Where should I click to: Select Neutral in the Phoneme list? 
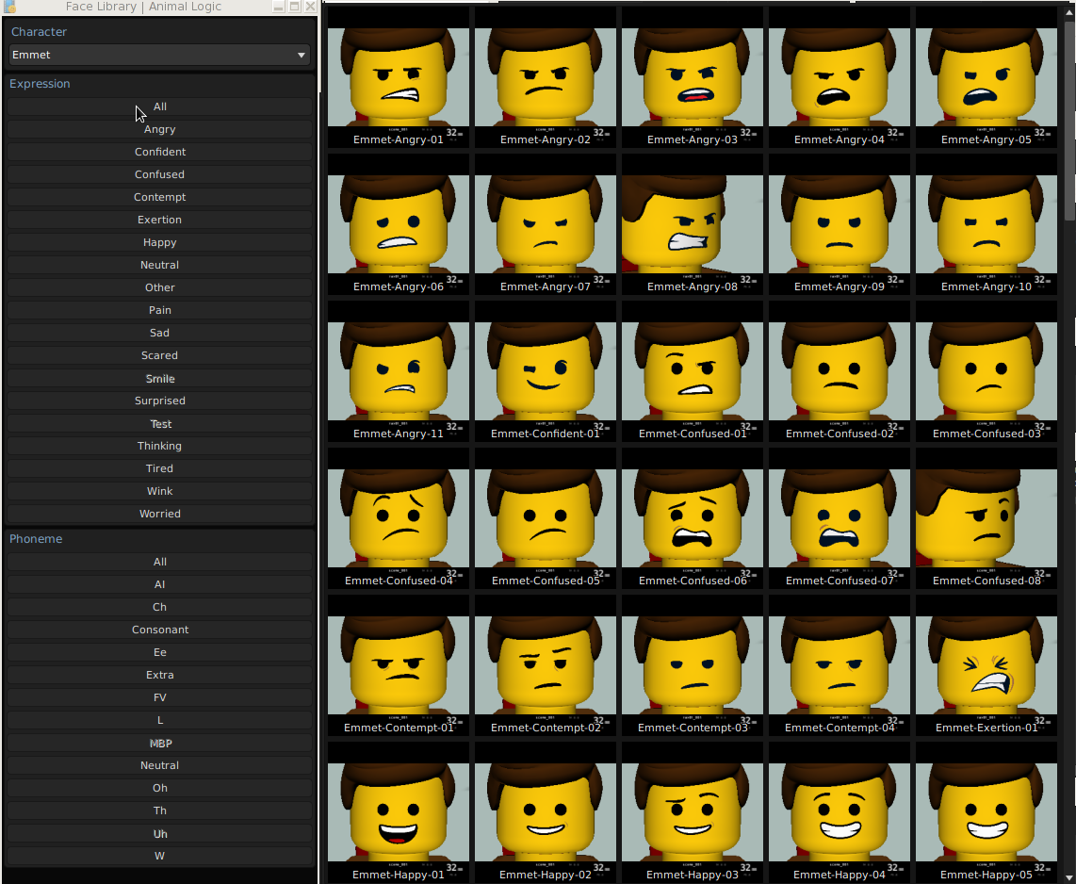pyautogui.click(x=159, y=765)
